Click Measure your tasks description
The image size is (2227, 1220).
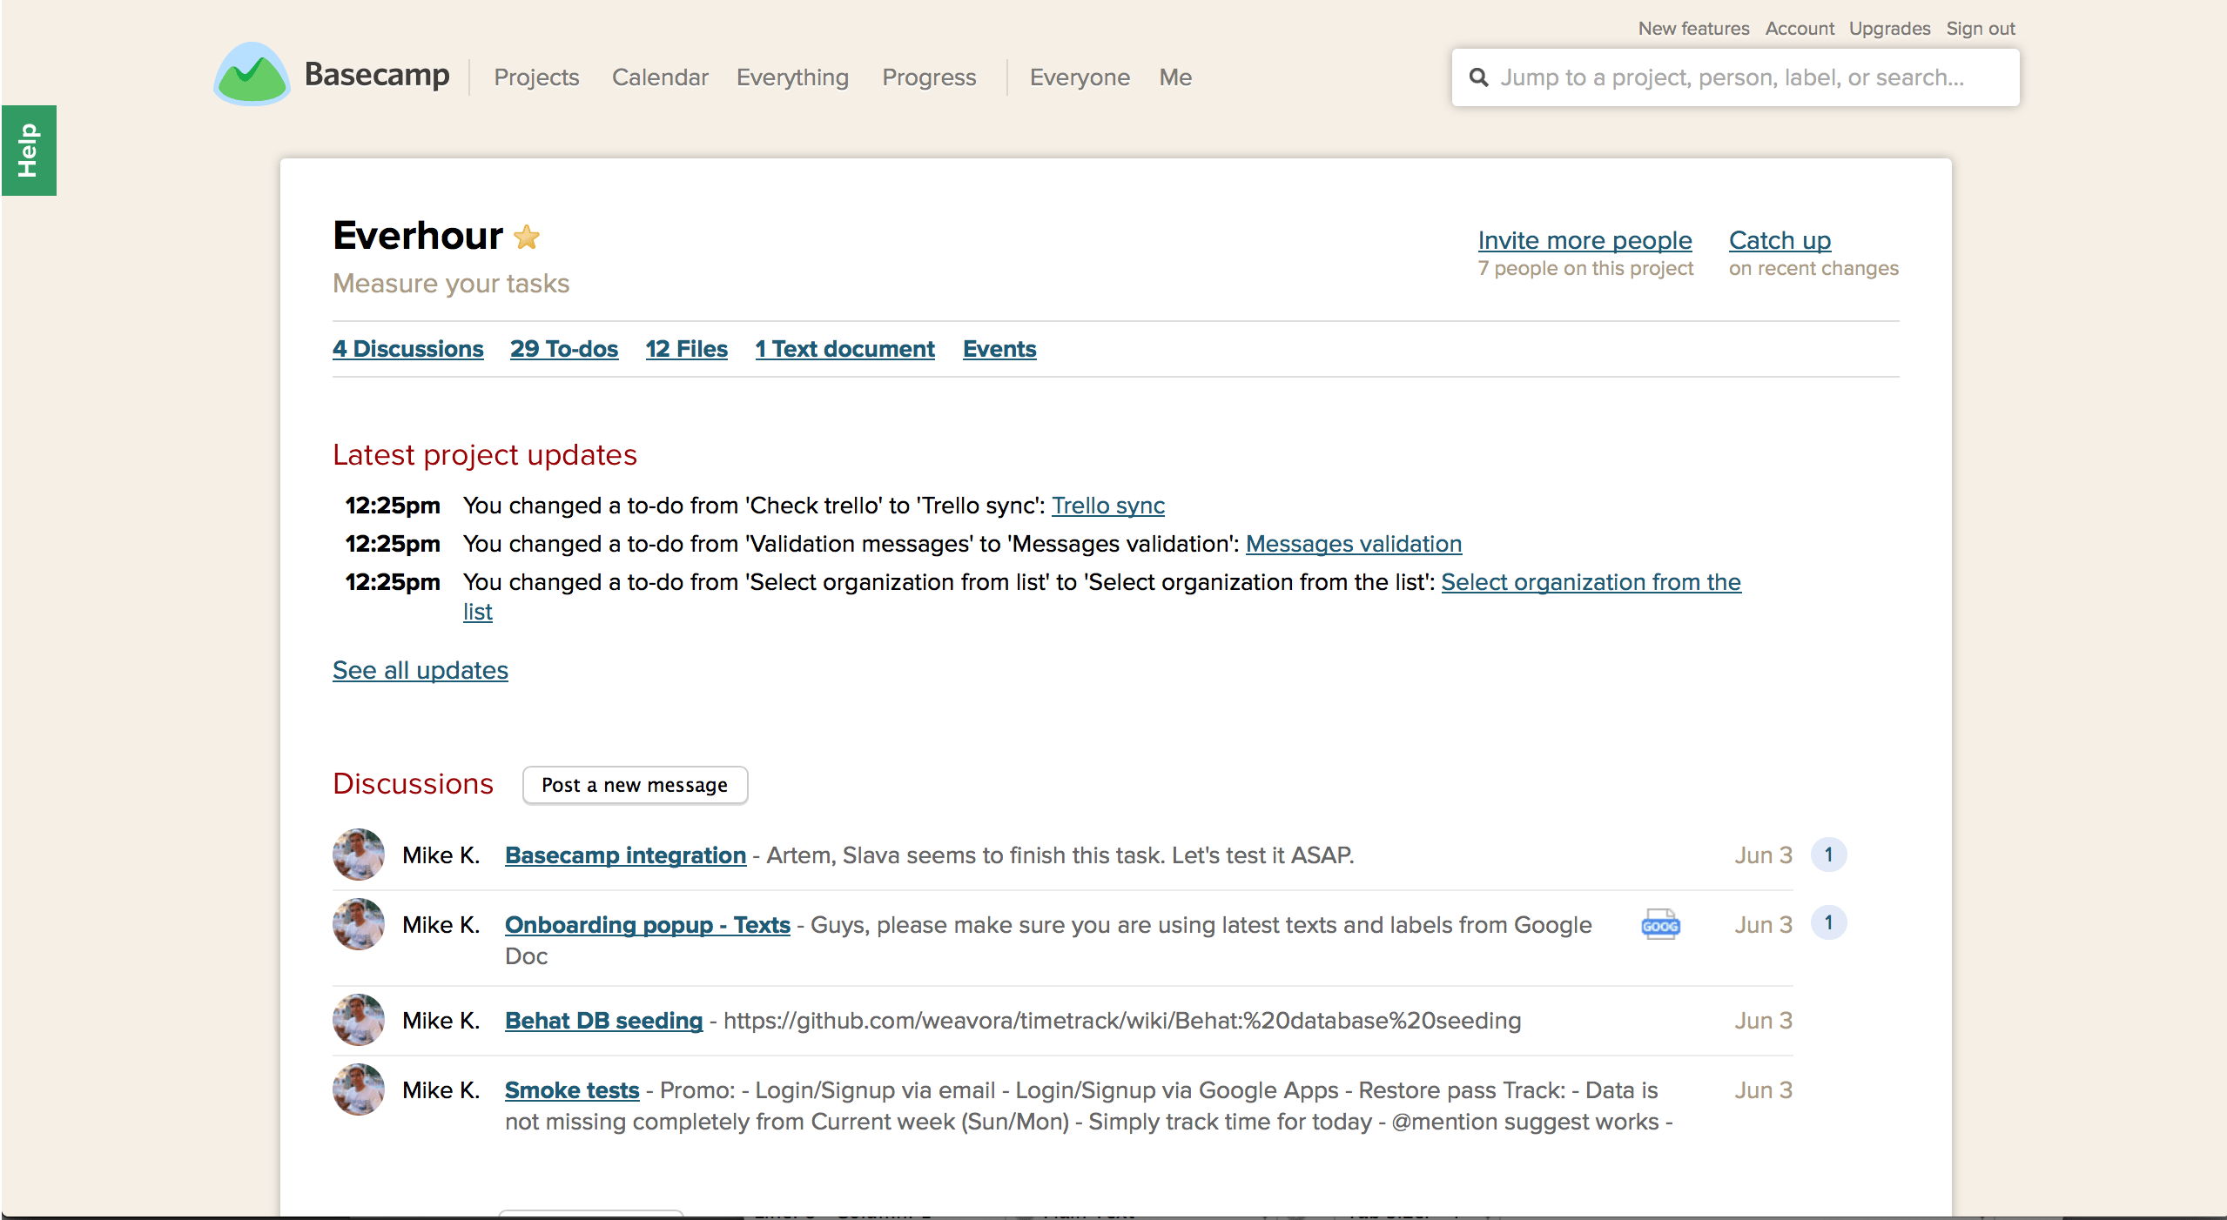tap(451, 284)
